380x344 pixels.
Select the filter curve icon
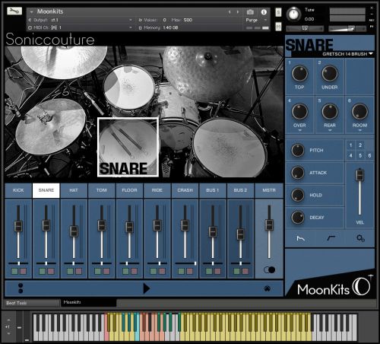(x=331, y=238)
